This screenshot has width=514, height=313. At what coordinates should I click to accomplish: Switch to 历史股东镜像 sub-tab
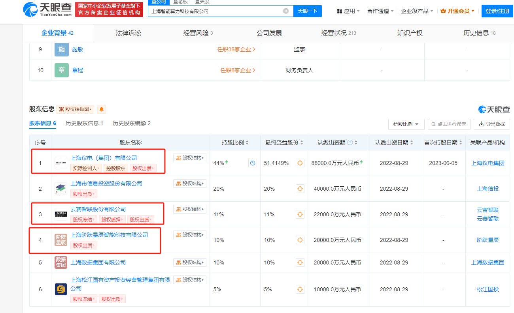tap(132, 123)
